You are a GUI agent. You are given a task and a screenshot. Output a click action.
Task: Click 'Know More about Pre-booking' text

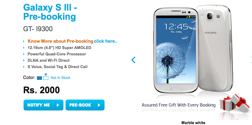60,41
